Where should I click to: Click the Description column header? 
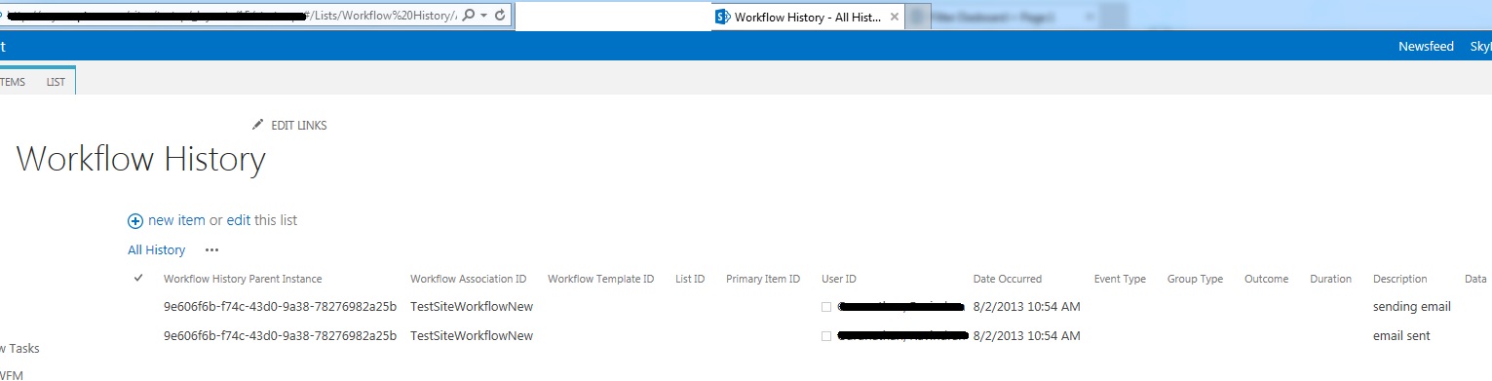coord(1399,280)
